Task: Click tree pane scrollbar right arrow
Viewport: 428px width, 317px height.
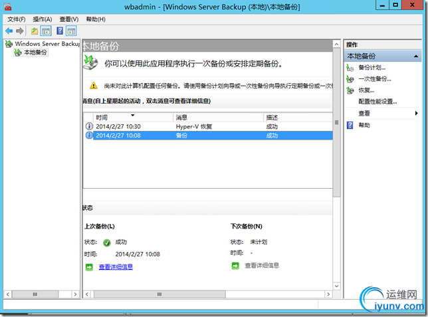Action: pyautogui.click(x=75, y=294)
